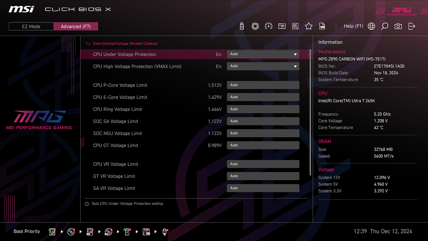Select USB floppy boot device icon
The width and height of the screenshot is (428, 241).
pos(146,232)
